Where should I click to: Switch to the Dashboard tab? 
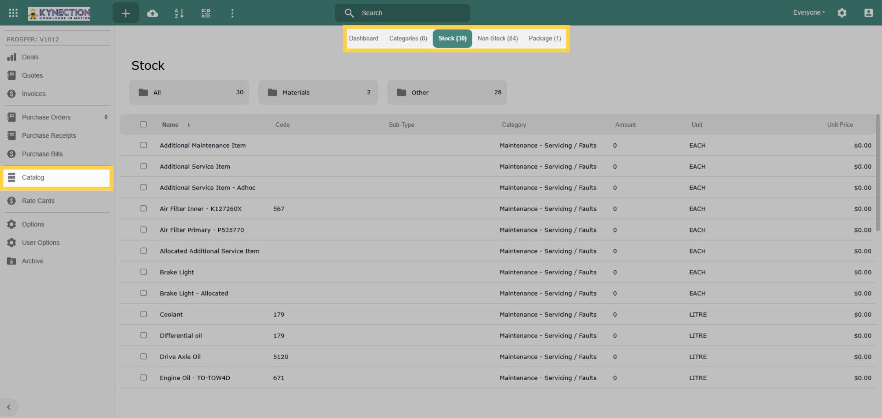363,39
